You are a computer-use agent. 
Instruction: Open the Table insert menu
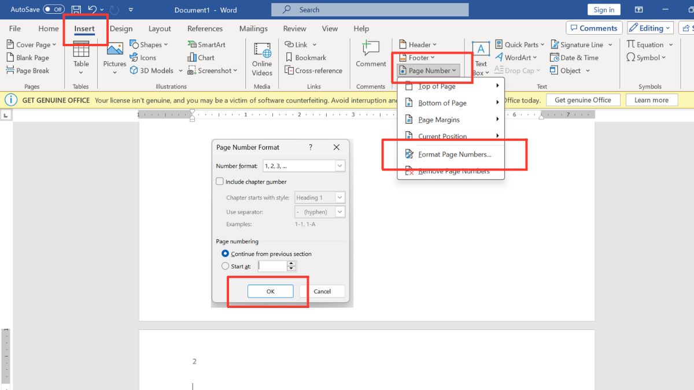pos(81,58)
